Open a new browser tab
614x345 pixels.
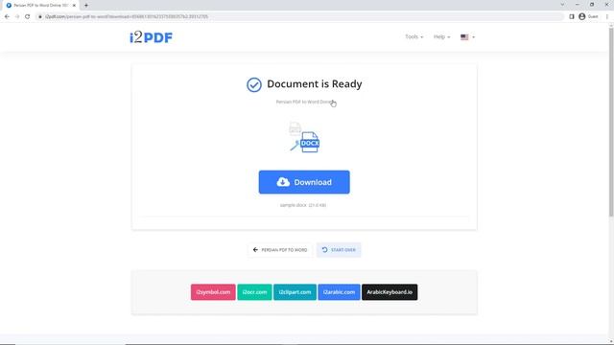point(86,6)
